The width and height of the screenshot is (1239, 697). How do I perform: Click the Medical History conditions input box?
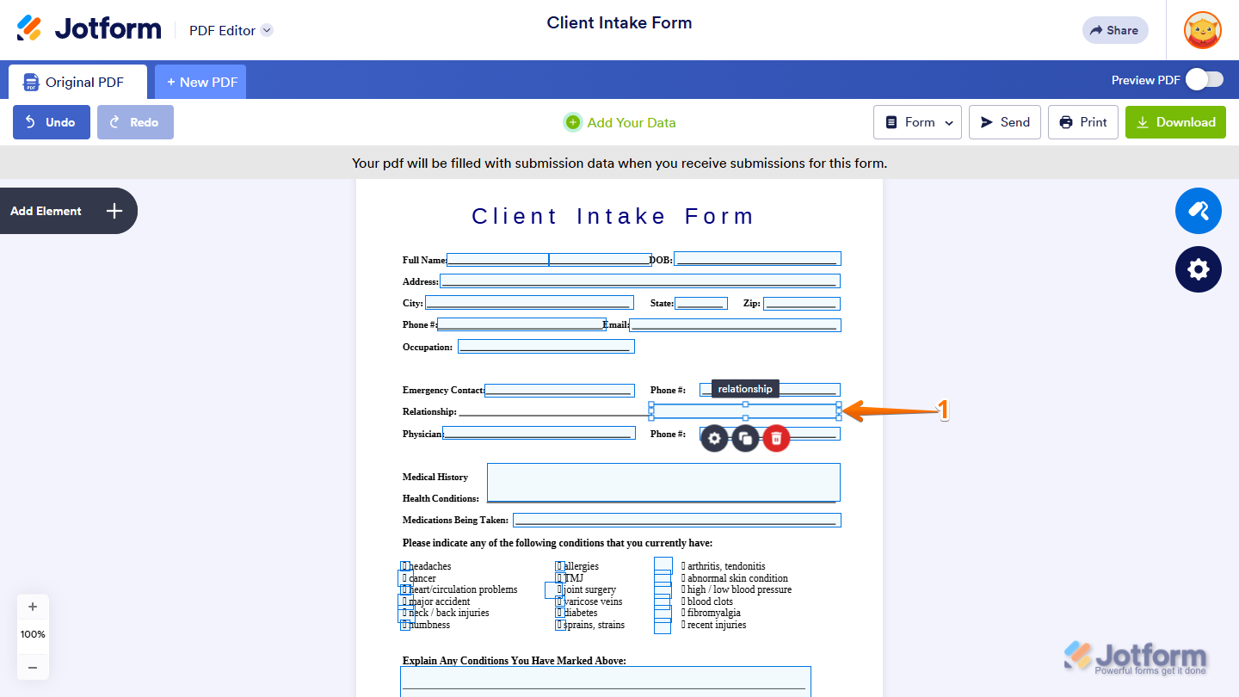[x=663, y=483]
